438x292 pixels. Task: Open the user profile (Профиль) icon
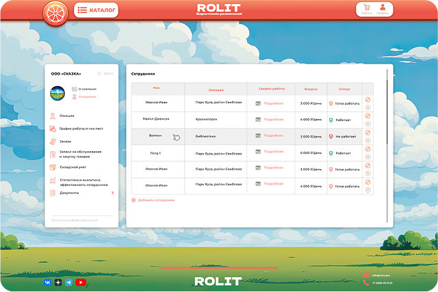pos(383,9)
